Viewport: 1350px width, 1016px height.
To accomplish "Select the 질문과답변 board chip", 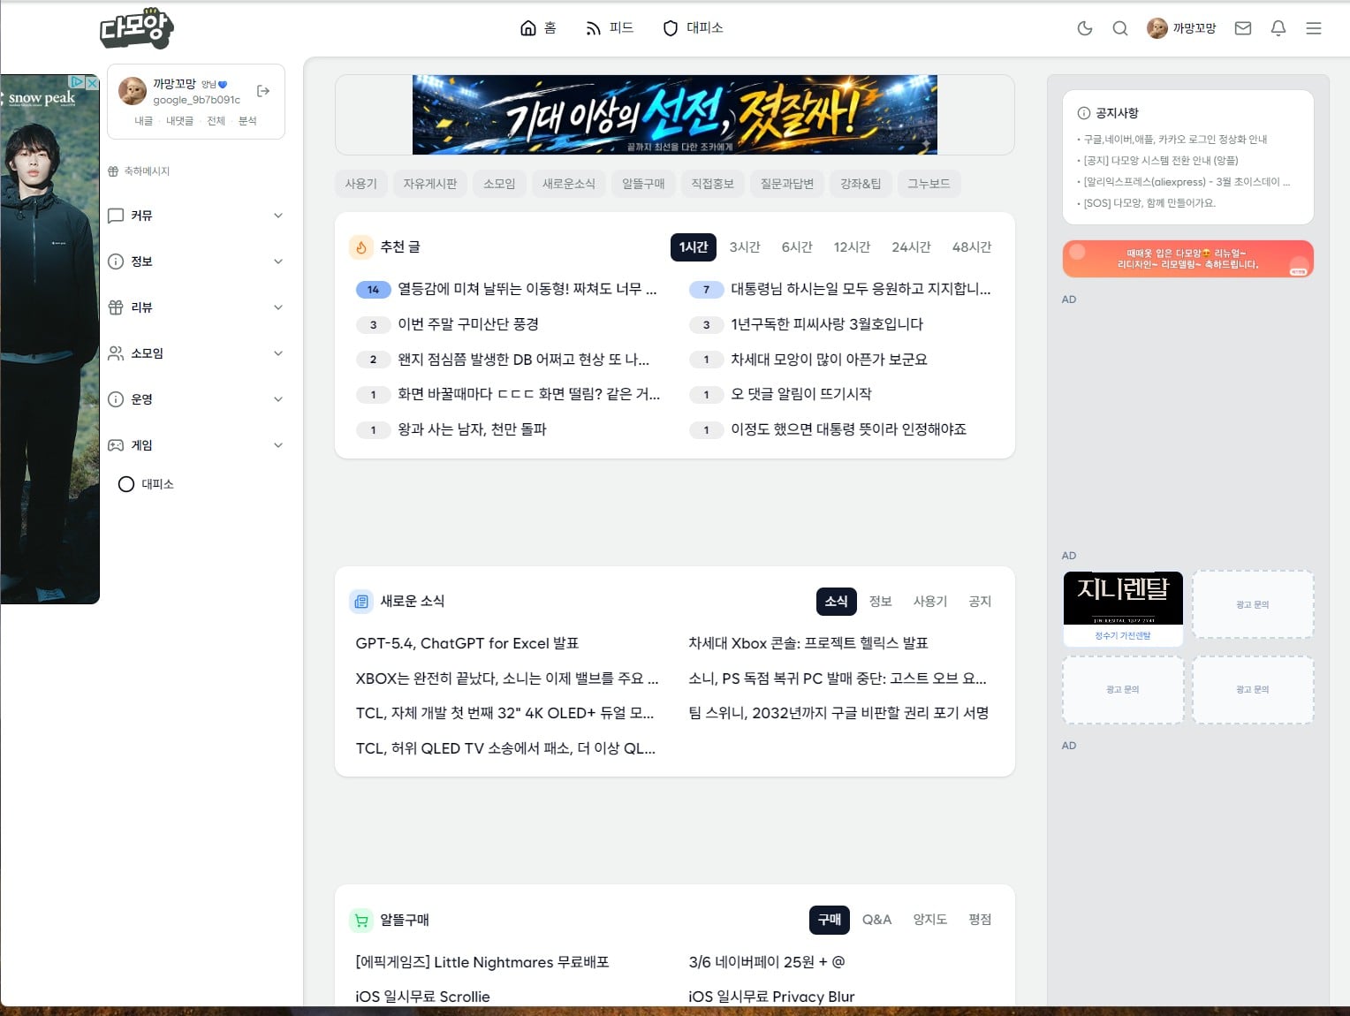I will coord(787,184).
